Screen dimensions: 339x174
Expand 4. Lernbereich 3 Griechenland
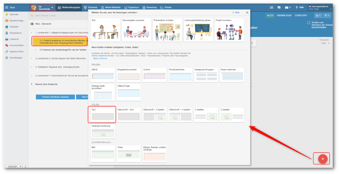point(32,76)
